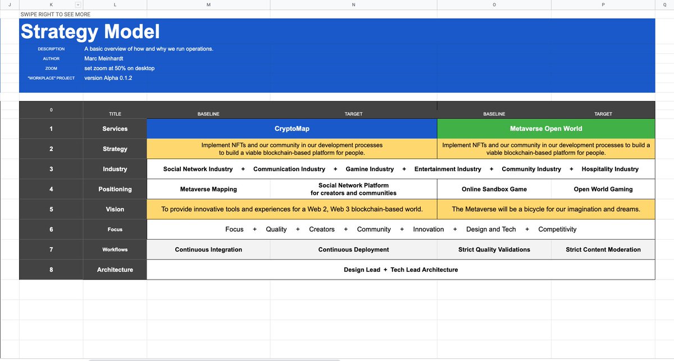Select the 'Metaverse Mapping' cell

pos(208,189)
